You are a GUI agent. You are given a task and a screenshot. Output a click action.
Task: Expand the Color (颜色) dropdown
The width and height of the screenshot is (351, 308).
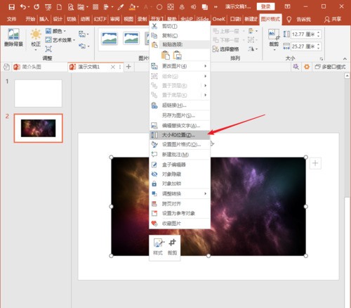coord(55,31)
